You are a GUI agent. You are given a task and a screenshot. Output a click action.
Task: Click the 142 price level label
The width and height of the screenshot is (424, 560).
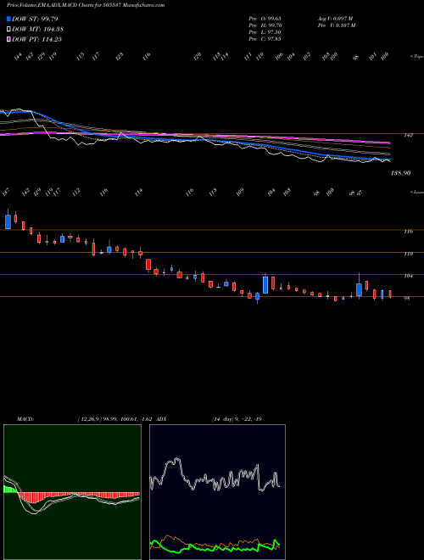click(408, 136)
